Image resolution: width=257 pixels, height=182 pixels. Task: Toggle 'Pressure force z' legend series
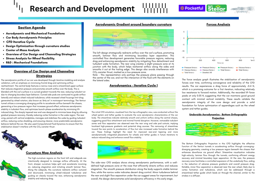coord(225,68)
